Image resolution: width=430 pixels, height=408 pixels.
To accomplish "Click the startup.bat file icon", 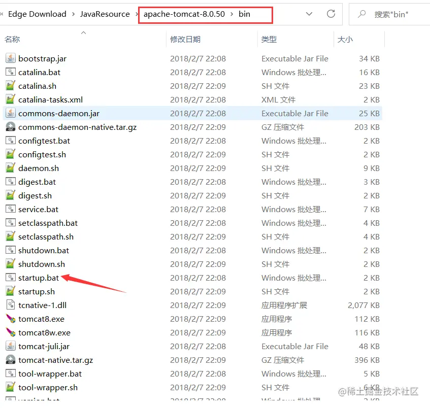I will pyautogui.click(x=11, y=278).
